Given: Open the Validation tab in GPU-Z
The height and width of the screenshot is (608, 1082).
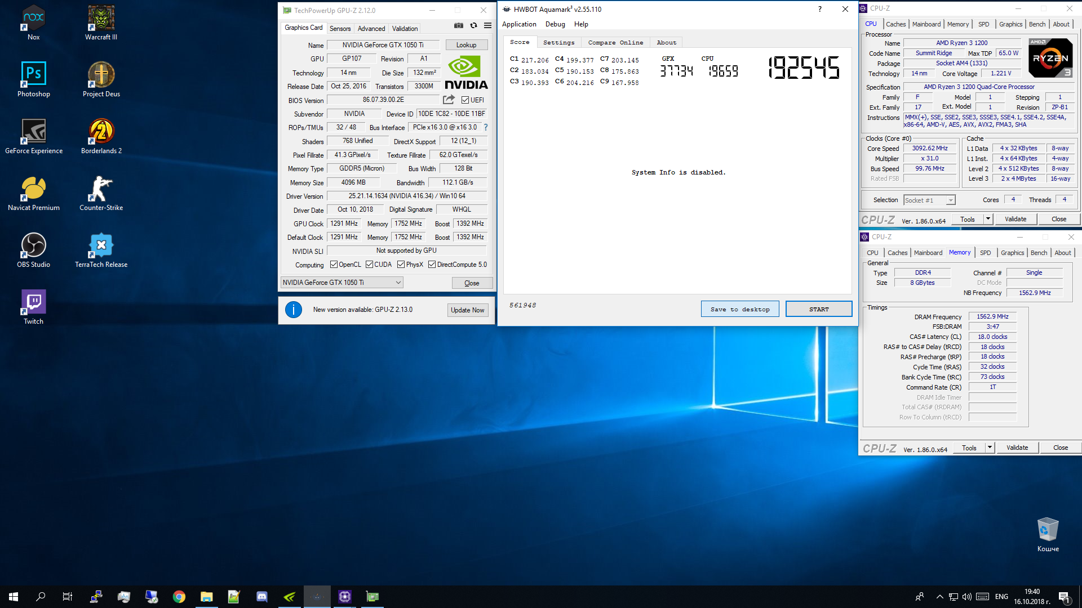Looking at the screenshot, I should (405, 29).
